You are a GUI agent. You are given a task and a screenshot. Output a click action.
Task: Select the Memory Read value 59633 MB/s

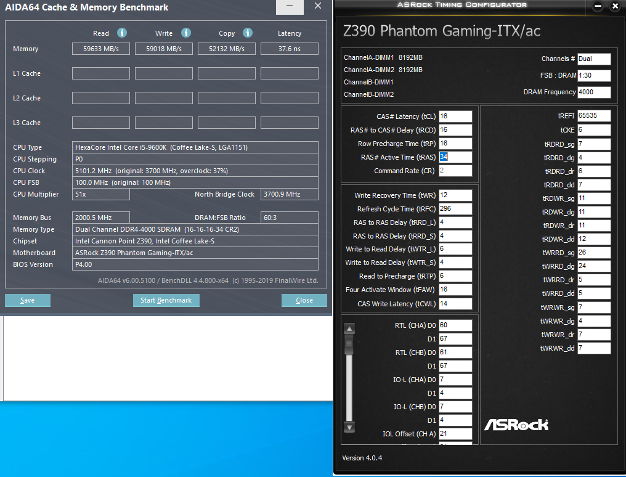tap(101, 49)
